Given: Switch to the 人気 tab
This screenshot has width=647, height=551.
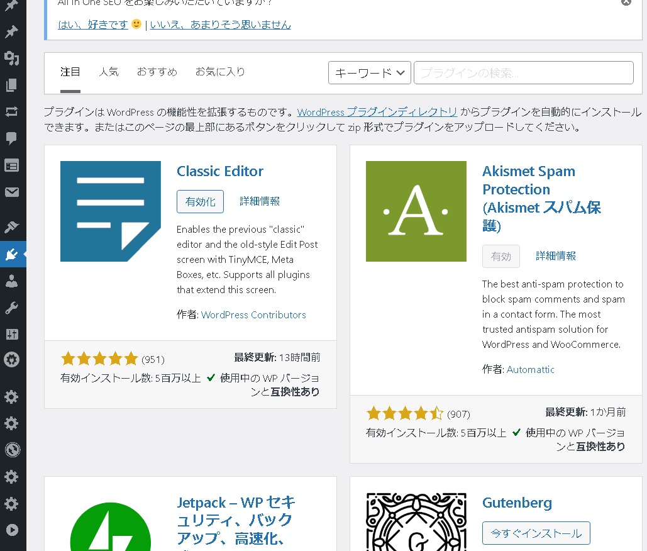Looking at the screenshot, I should (109, 72).
